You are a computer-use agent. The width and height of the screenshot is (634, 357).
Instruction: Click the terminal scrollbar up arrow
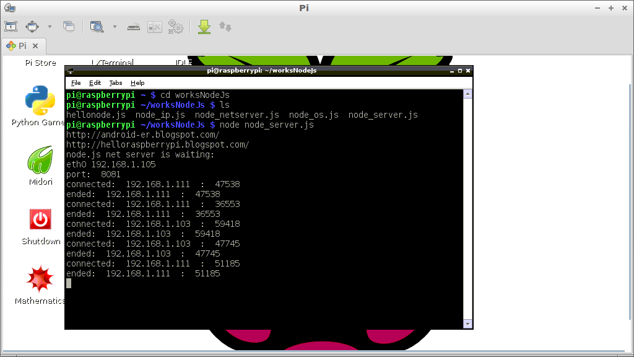pos(468,94)
